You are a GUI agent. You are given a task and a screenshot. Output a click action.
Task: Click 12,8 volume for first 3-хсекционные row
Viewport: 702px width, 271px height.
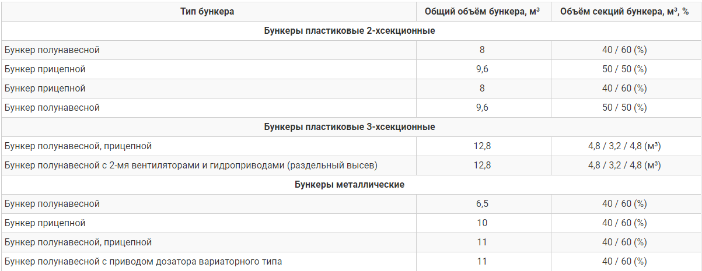coord(482,146)
